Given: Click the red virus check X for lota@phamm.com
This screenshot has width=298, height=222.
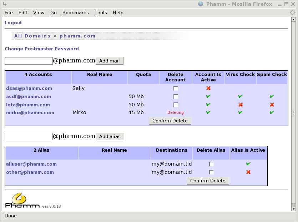Looking at the screenshot, I should [x=241, y=105].
